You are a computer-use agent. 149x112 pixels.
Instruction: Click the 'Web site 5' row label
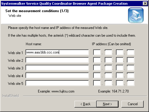pos(15,84)
